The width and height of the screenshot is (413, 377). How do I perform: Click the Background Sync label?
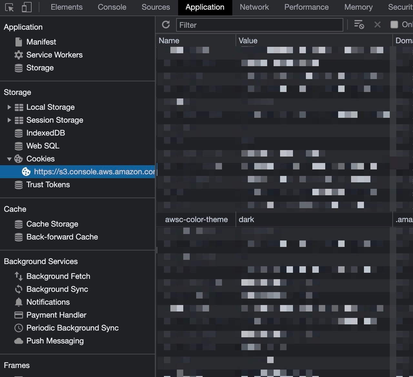click(57, 289)
